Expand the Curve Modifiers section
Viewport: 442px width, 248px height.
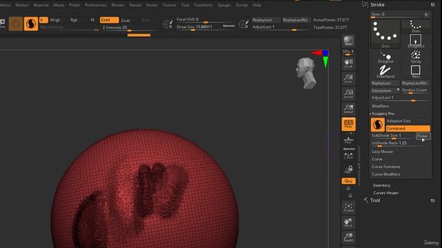pos(386,174)
